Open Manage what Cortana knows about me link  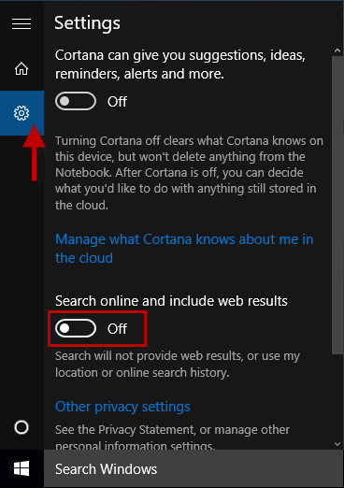(184, 249)
